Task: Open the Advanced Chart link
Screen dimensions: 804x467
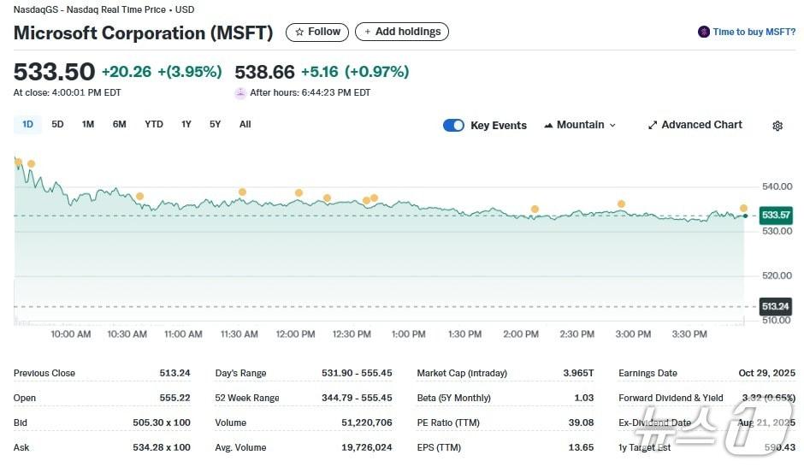Action: [701, 125]
